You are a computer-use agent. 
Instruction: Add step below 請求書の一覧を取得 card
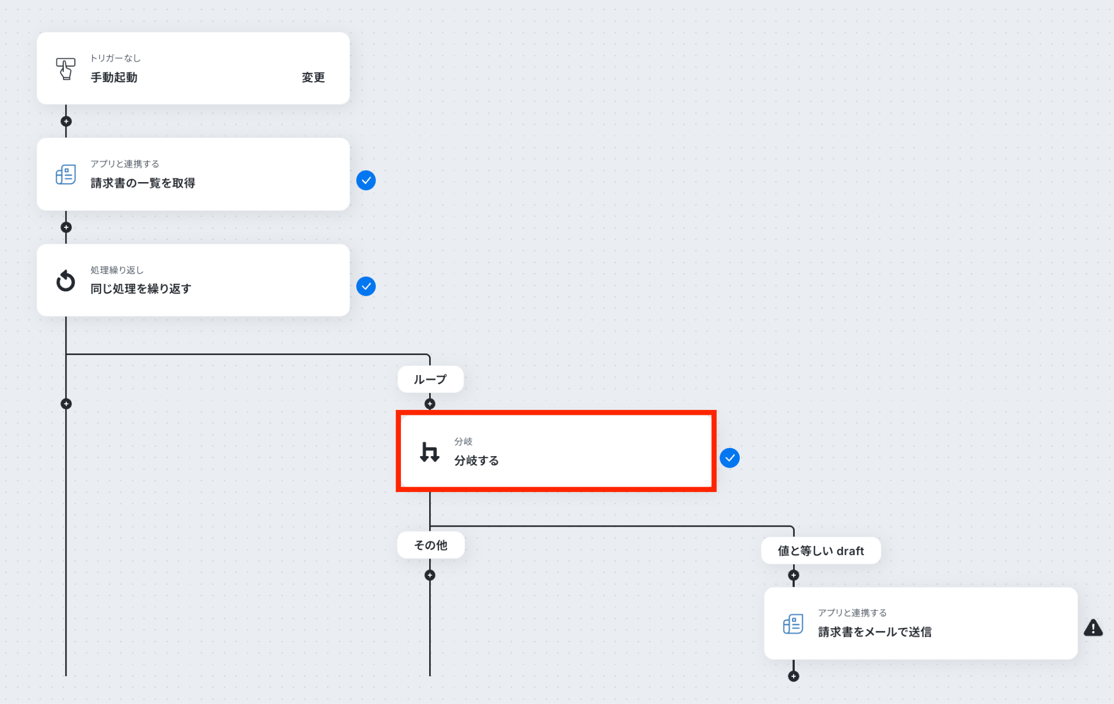(x=66, y=227)
